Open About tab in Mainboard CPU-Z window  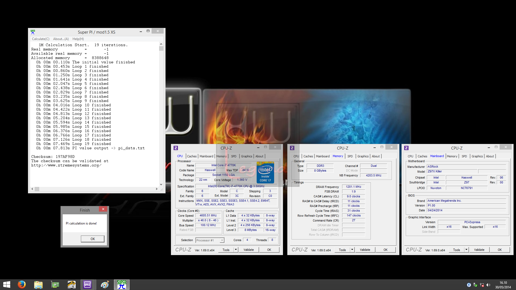(490, 156)
